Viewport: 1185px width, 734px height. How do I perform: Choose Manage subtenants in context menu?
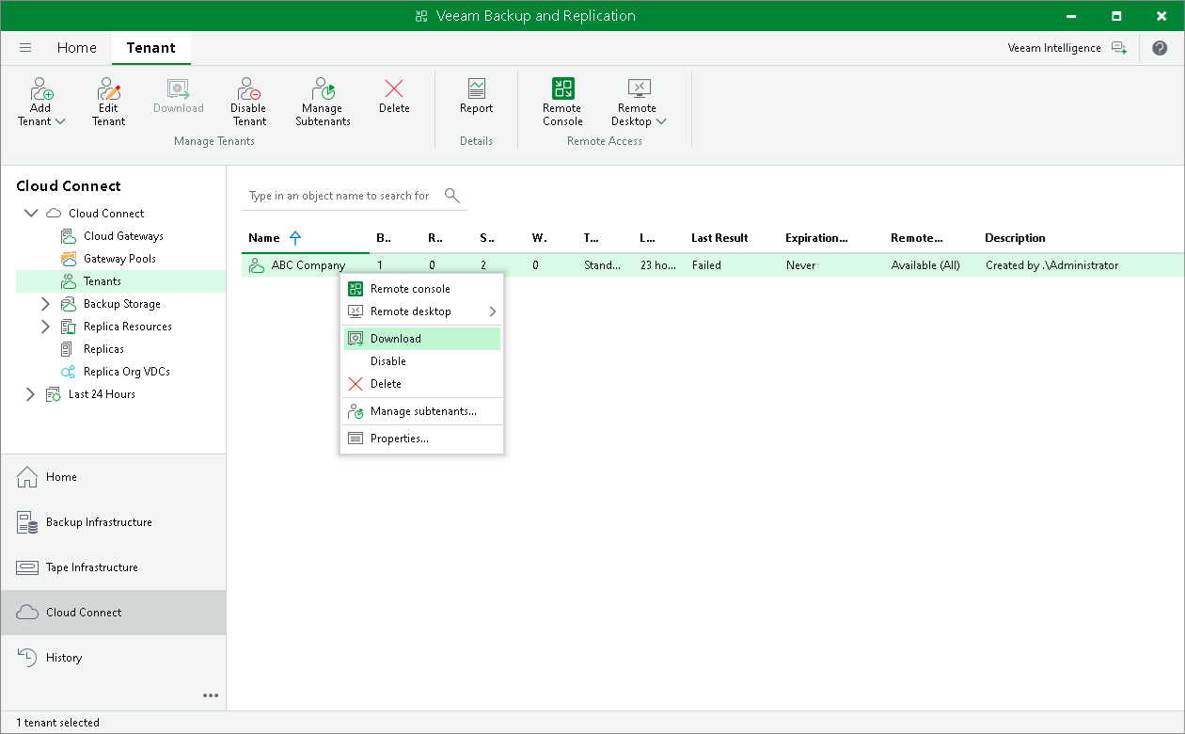click(x=422, y=411)
